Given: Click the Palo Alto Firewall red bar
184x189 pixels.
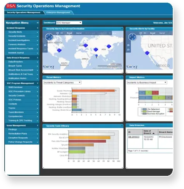Looking at the screenshot, I should (x=88, y=141).
